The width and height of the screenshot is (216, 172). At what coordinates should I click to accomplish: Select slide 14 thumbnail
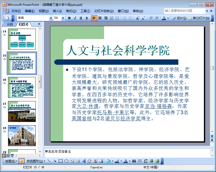[22, 39]
